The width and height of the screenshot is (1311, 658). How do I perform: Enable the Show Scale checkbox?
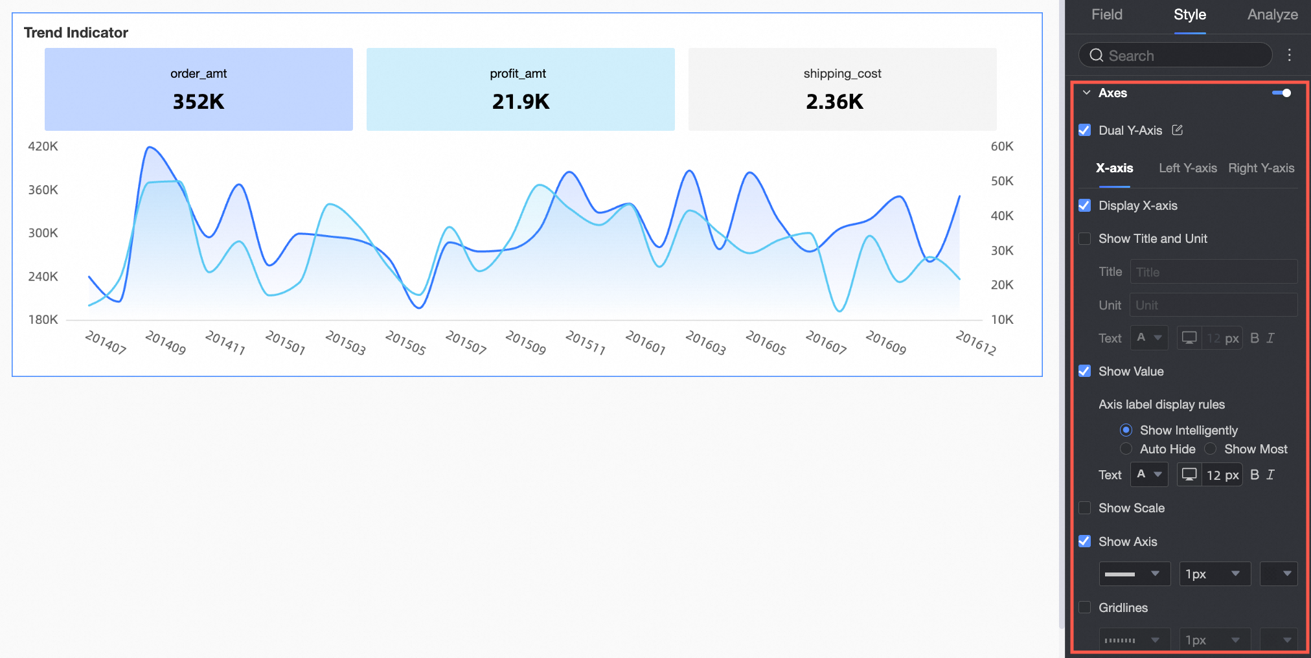1084,508
